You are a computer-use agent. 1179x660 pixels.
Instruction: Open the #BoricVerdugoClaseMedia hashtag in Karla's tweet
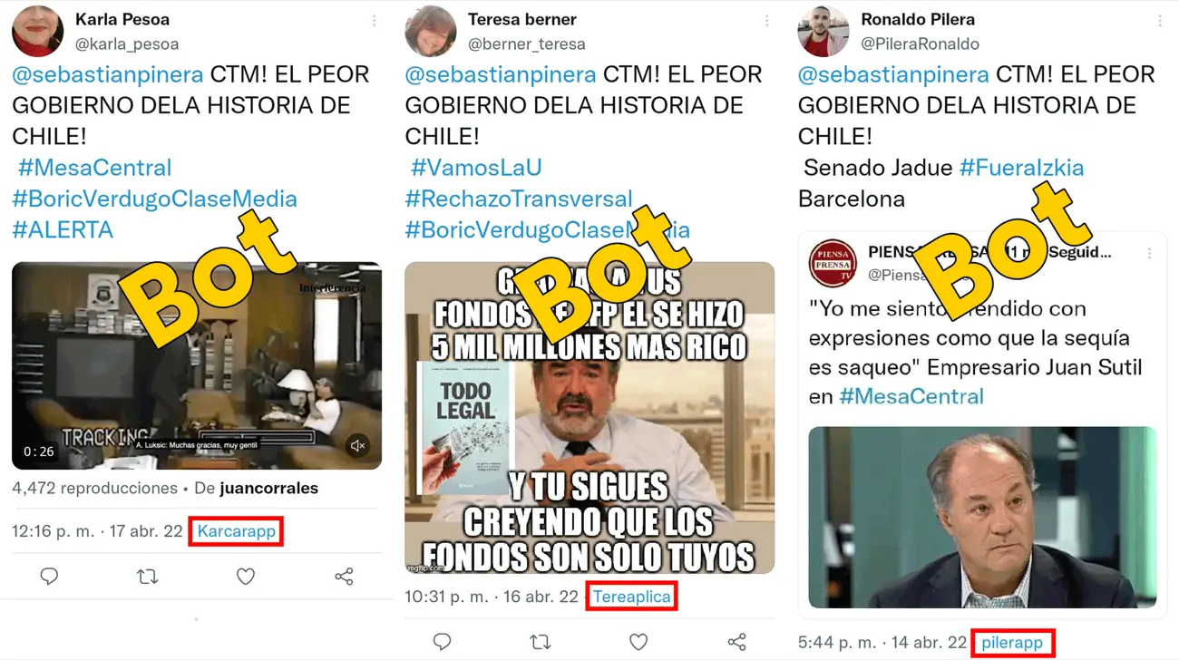[154, 199]
